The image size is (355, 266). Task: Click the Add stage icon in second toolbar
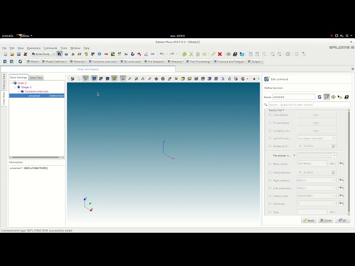(5, 62)
